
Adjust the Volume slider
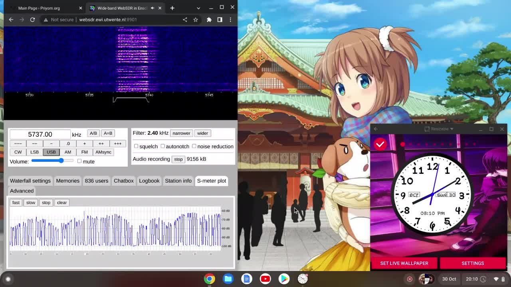pos(52,161)
